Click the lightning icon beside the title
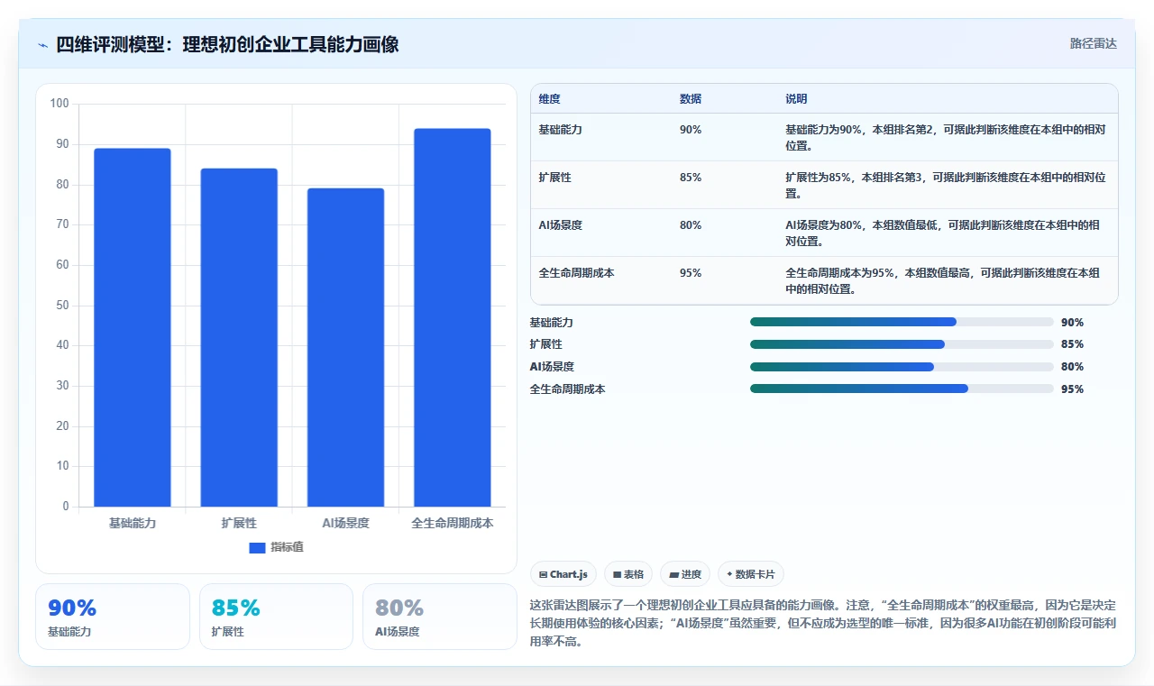Screen dimensions: 1154x686 pyautogui.click(x=42, y=44)
